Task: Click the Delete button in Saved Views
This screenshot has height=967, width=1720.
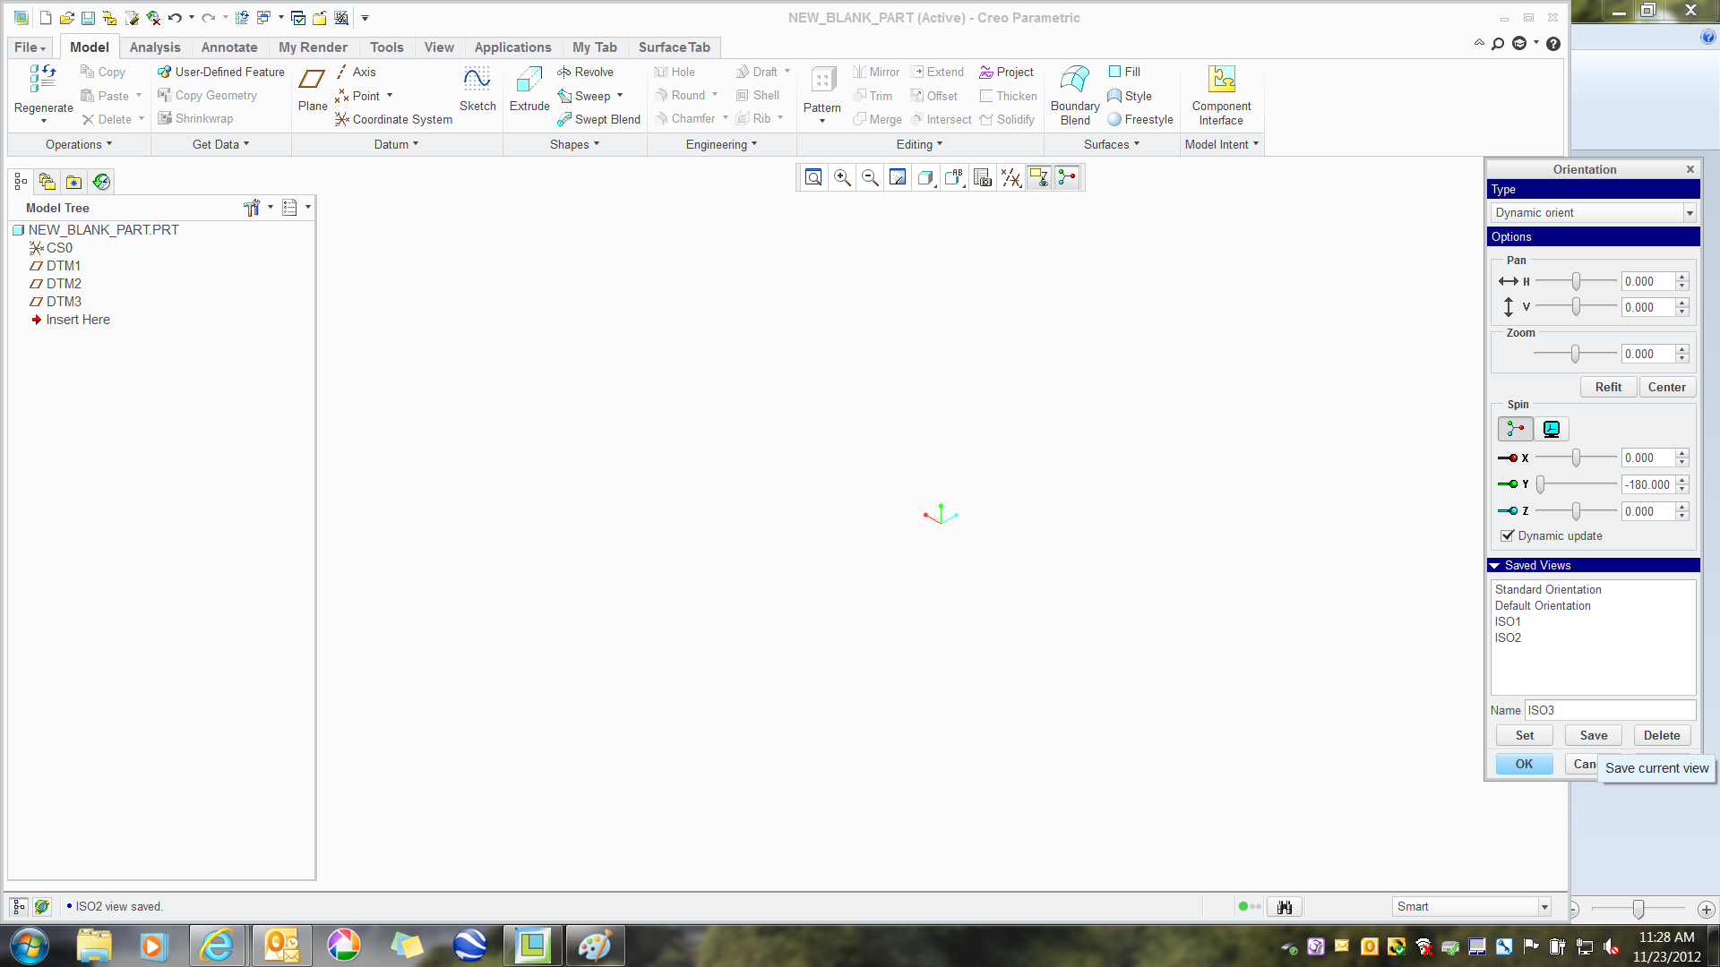Action: [1662, 735]
